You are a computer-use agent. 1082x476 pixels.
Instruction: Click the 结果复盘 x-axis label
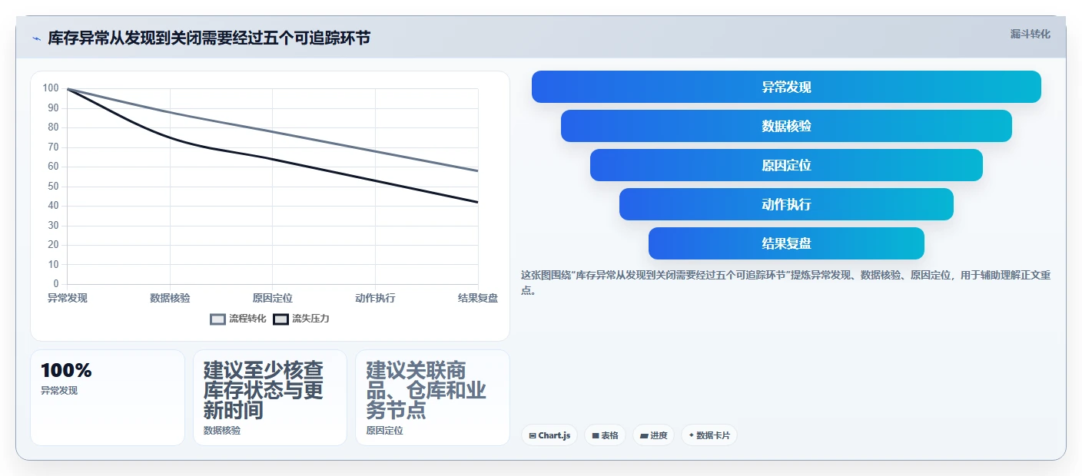(x=478, y=298)
